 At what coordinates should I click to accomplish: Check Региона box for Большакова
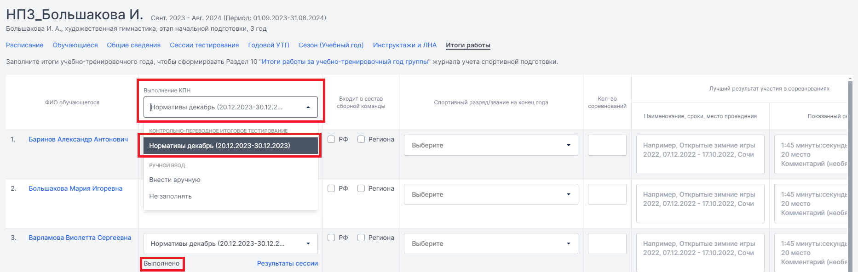point(361,188)
